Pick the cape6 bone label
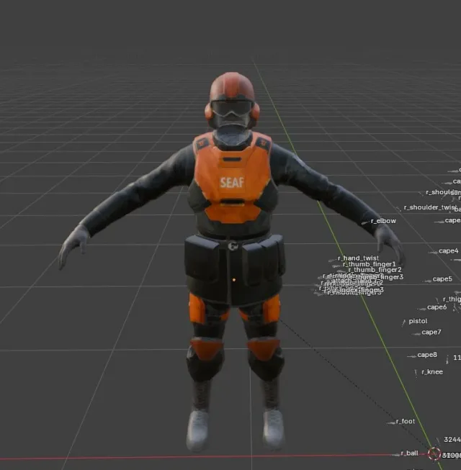This screenshot has height=470, width=461. click(x=437, y=307)
